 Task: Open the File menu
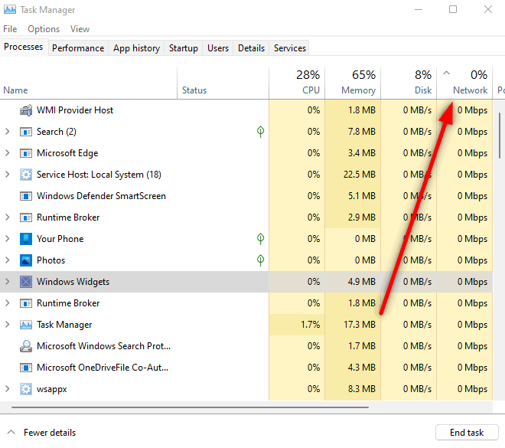pyautogui.click(x=10, y=29)
